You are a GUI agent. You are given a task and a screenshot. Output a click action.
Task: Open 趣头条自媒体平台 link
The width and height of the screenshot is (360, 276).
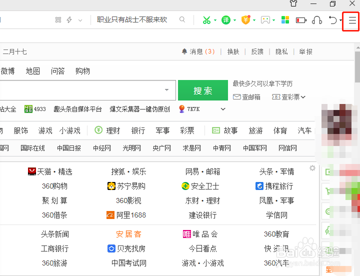(x=77, y=109)
